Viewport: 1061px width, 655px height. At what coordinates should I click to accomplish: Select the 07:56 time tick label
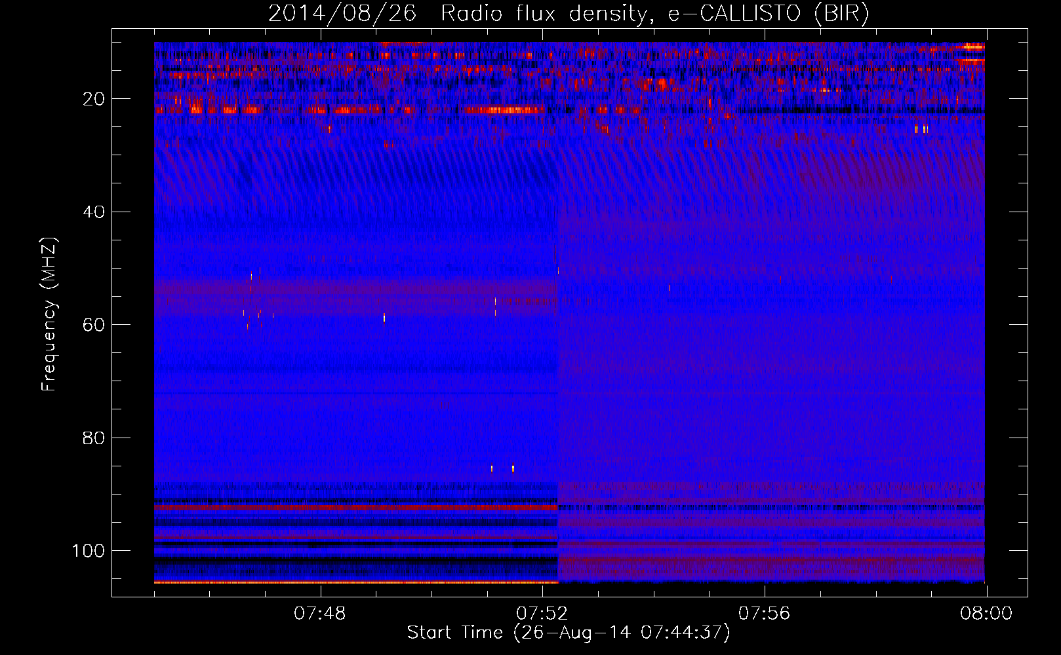765,614
